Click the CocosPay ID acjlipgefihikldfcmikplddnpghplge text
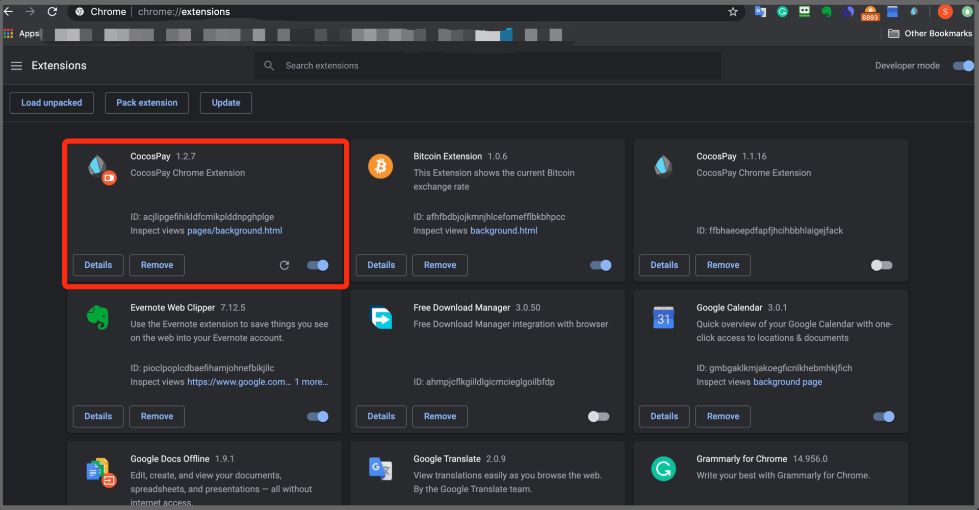This screenshot has width=979, height=510. [x=202, y=217]
